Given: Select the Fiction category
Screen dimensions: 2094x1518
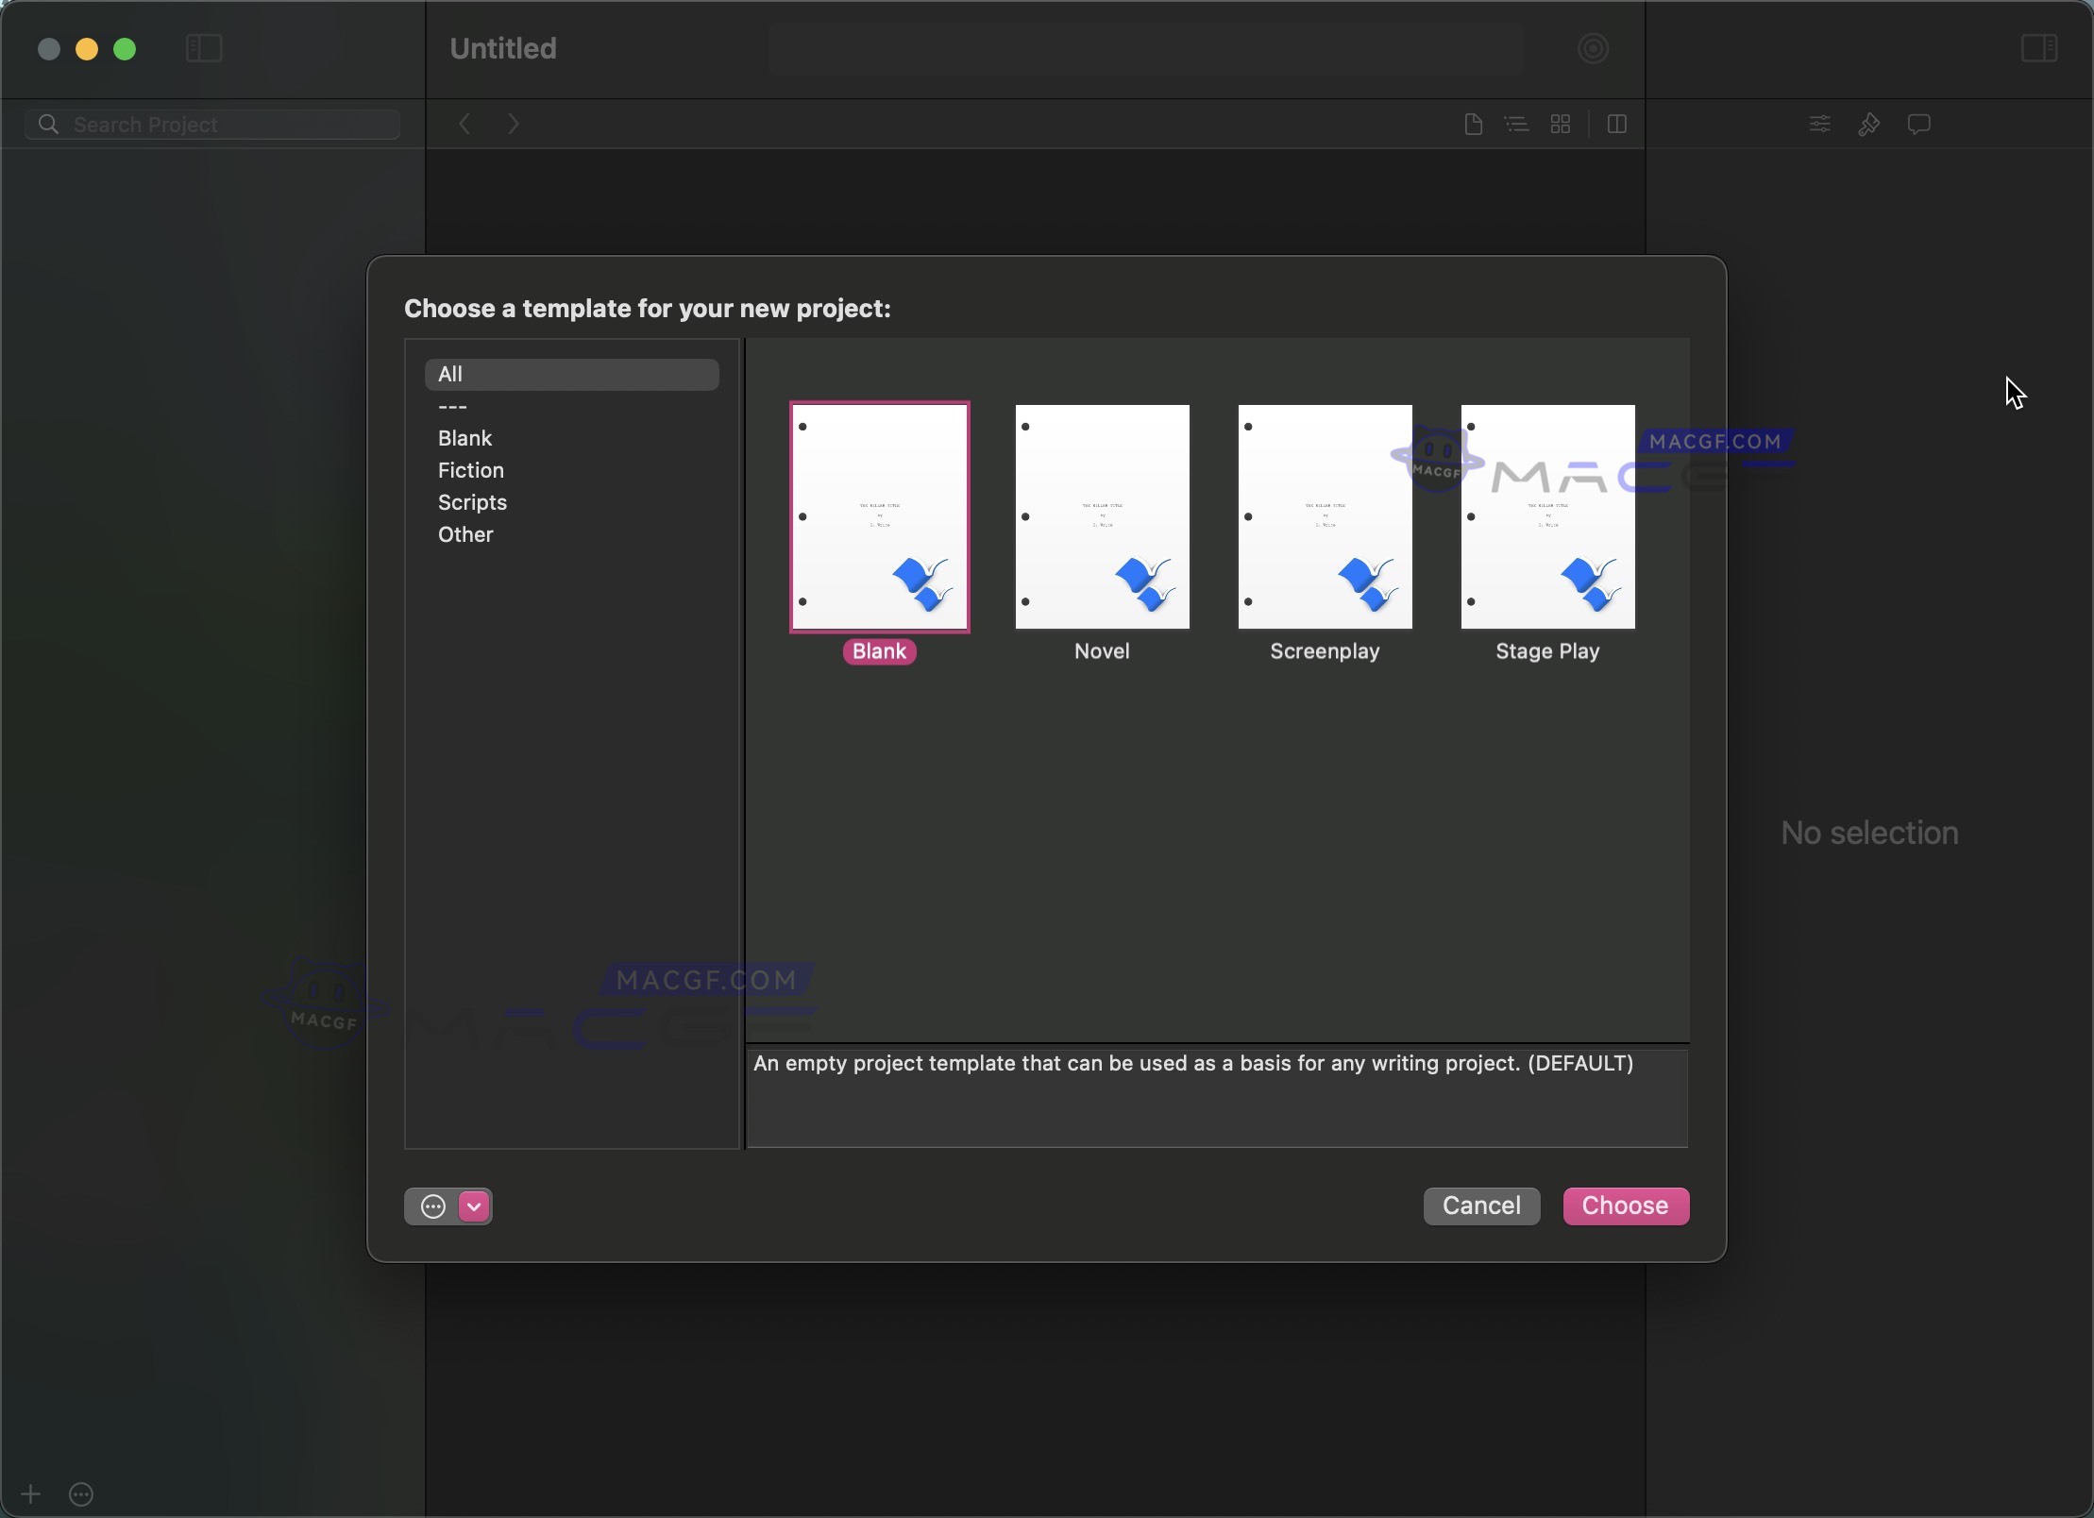Looking at the screenshot, I should (x=470, y=470).
